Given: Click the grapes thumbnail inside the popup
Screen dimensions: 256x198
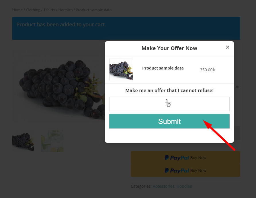Looking at the screenshot, I should pos(121,70).
